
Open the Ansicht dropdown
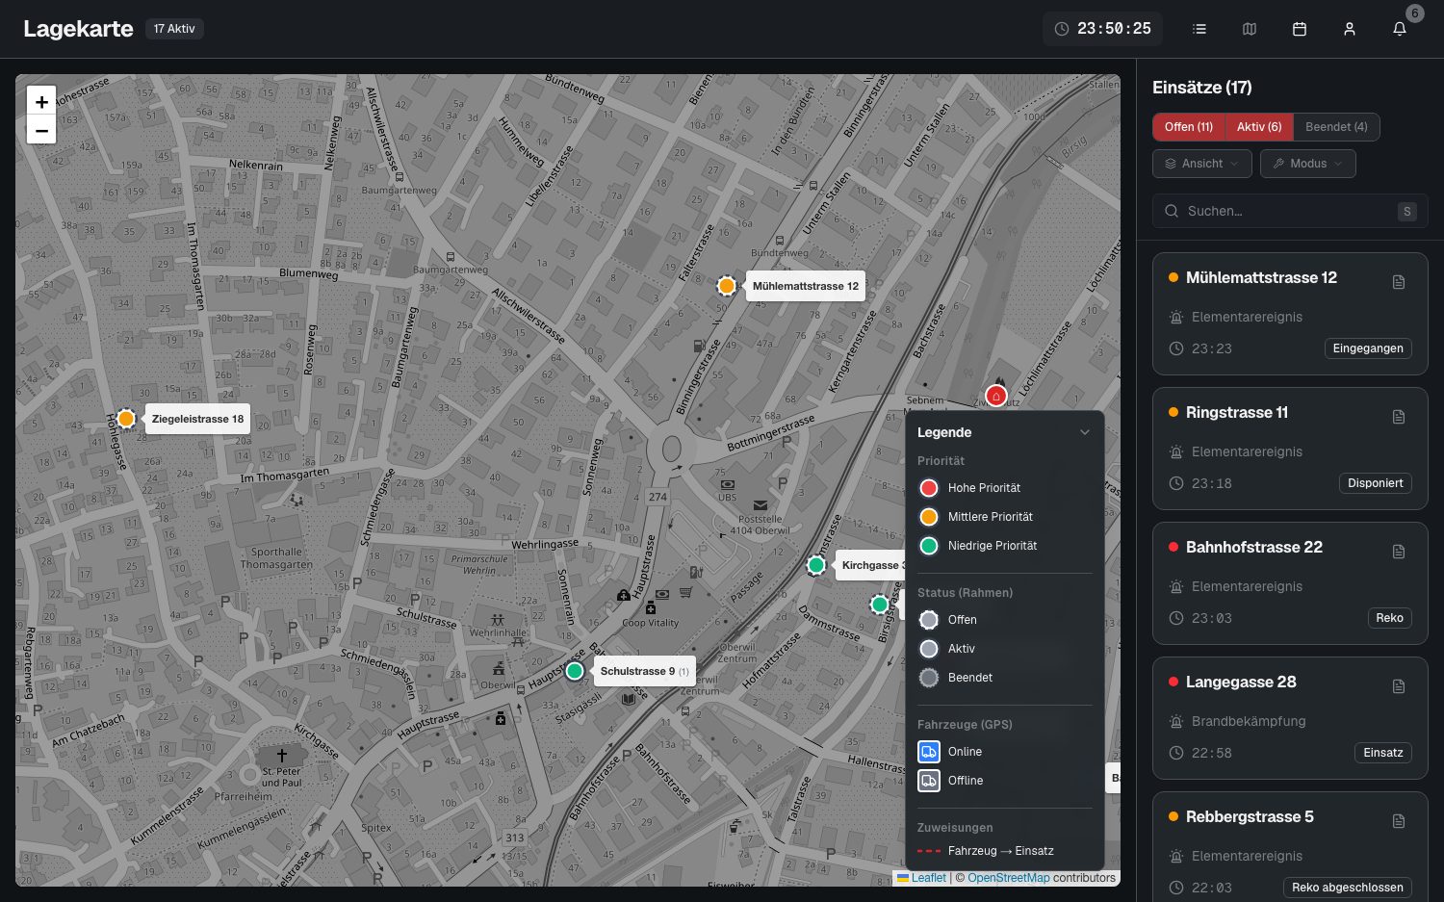coord(1202,164)
